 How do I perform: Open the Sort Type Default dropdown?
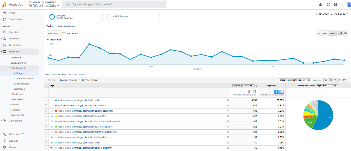coord(97,80)
